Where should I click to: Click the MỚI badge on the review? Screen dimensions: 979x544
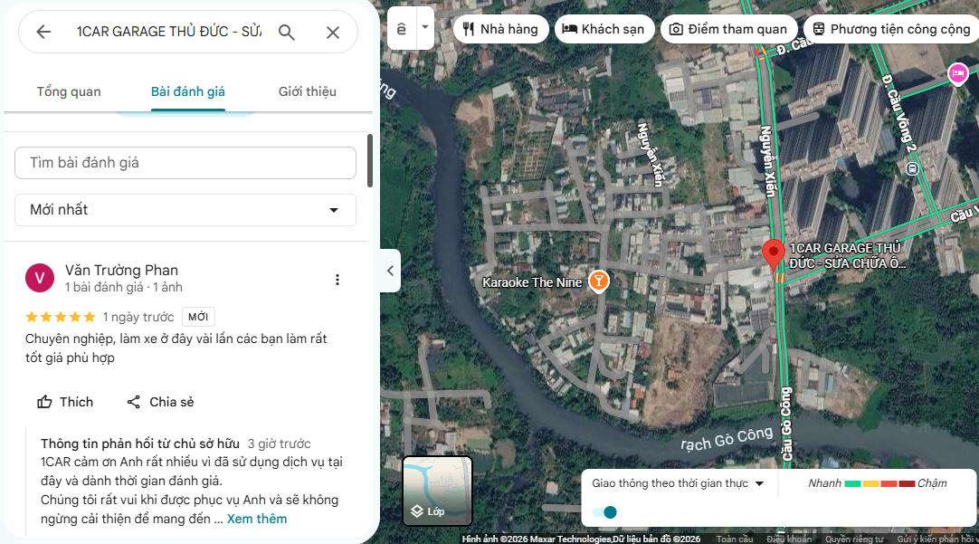pos(198,317)
